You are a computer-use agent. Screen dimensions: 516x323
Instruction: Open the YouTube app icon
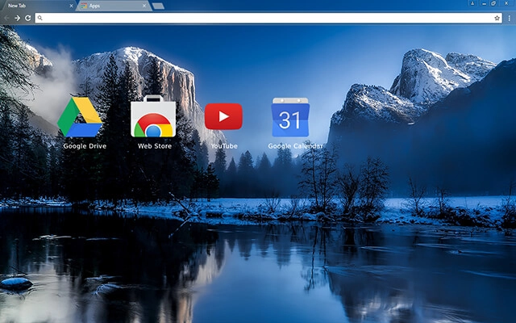tap(223, 116)
